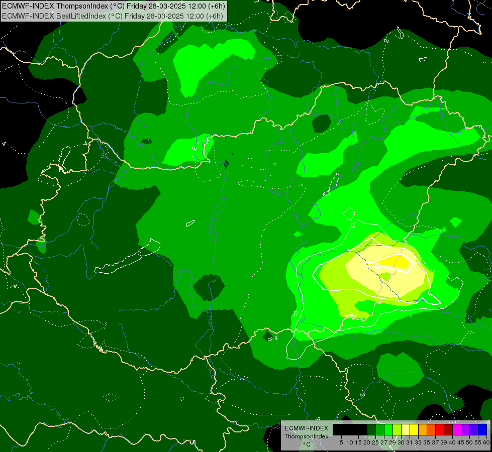The width and height of the screenshot is (492, 452).
Task: Click the legend tick label 5
Action: (341, 442)
